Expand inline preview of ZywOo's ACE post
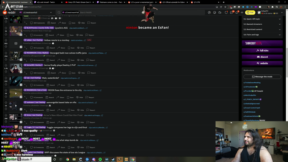This screenshot has height=162, width=288. 26,35
